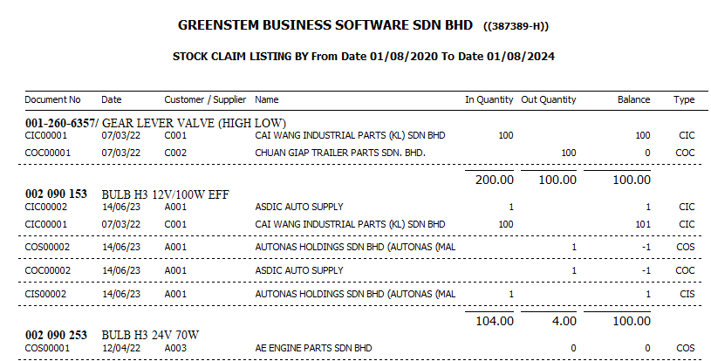
Task: Click the 'Name' column header
Action: (267, 99)
